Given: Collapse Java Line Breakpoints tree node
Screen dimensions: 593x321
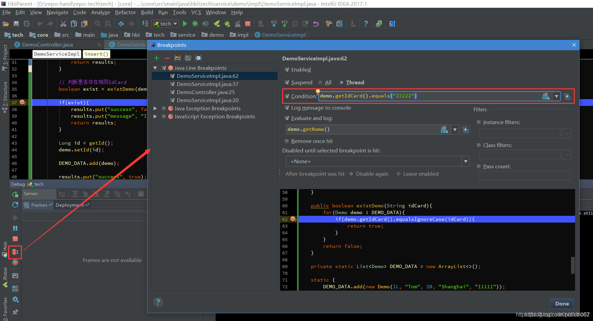Looking at the screenshot, I should coord(155,68).
